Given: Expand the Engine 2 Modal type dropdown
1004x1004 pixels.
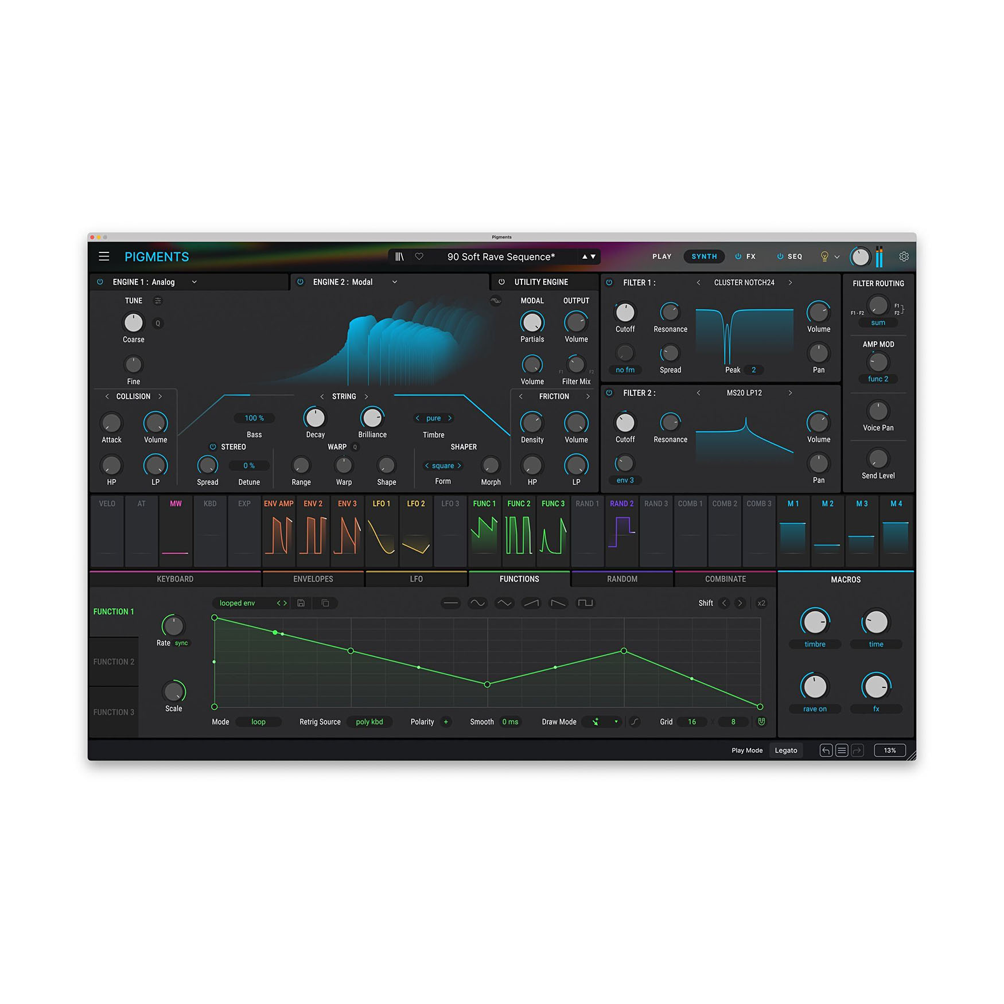Looking at the screenshot, I should (x=395, y=282).
